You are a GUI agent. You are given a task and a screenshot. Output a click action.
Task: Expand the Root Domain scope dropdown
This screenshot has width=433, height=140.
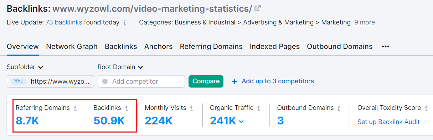point(120,67)
